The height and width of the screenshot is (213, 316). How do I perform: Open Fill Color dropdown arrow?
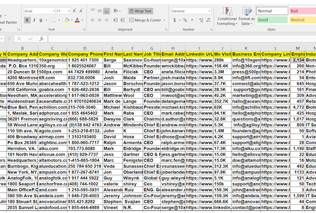tap(72, 20)
